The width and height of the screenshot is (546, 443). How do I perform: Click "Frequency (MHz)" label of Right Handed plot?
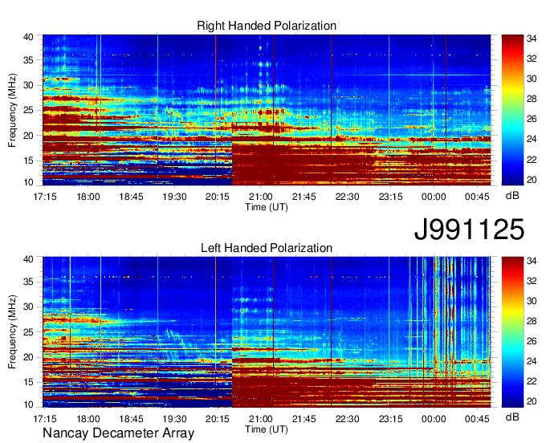click(x=12, y=110)
